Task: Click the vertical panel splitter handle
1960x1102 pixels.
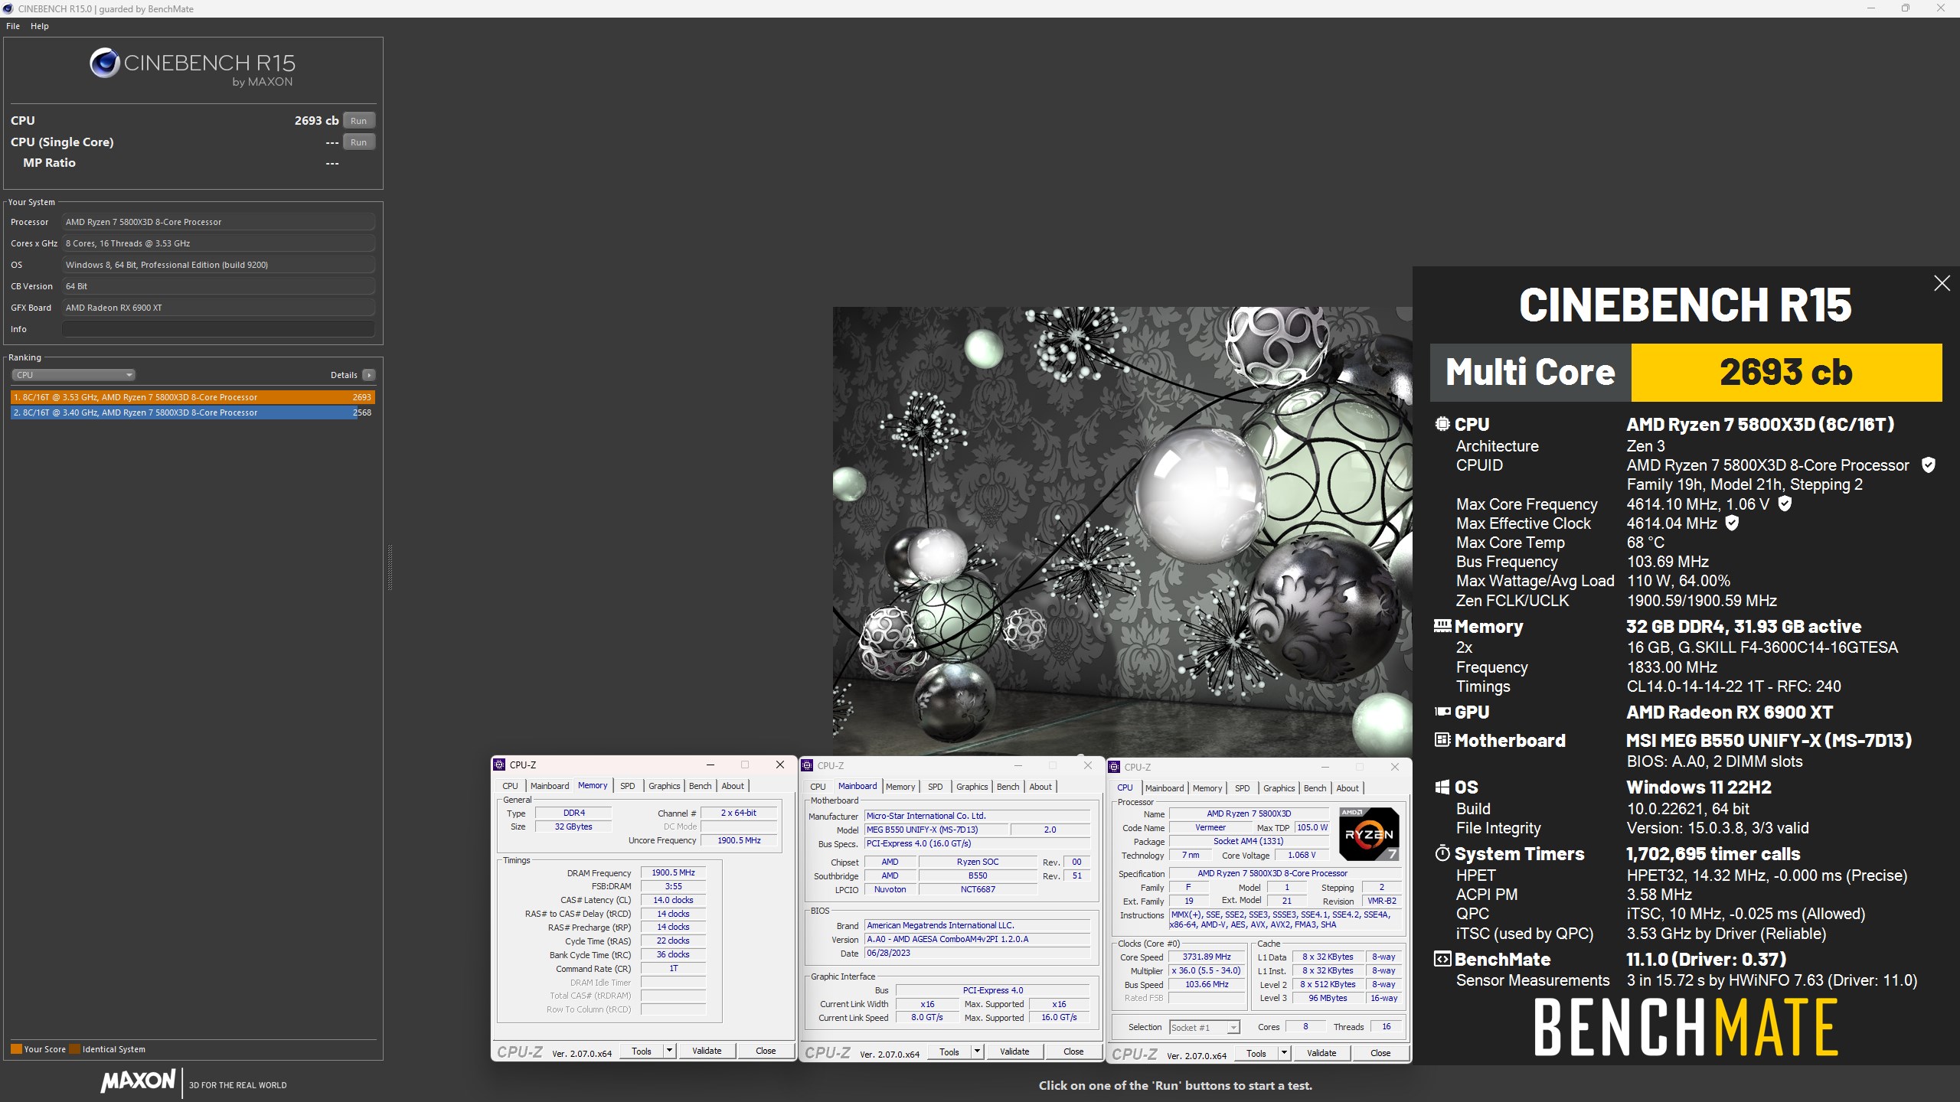Action: coord(390,567)
